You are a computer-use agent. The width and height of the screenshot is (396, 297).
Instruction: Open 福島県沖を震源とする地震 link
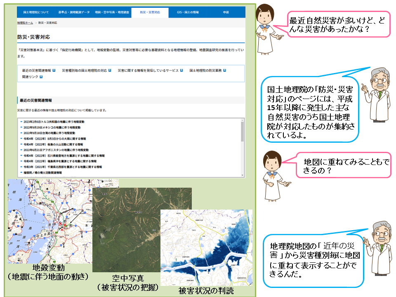click(60, 161)
